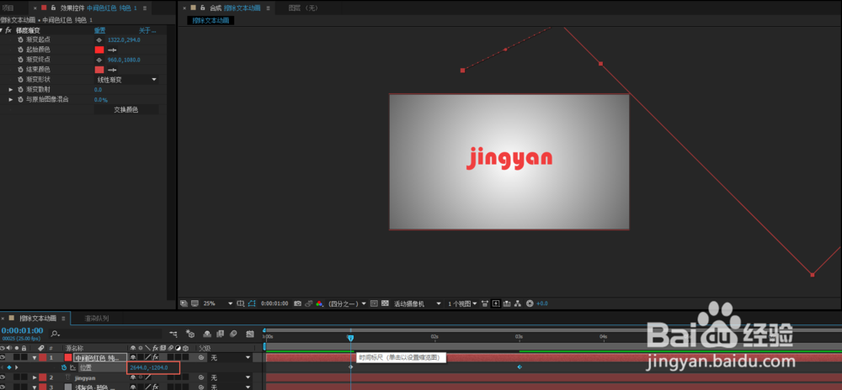Image resolution: width=842 pixels, height=390 pixels.
Task: Expand the 渐变散射 property
Action: tap(11, 89)
